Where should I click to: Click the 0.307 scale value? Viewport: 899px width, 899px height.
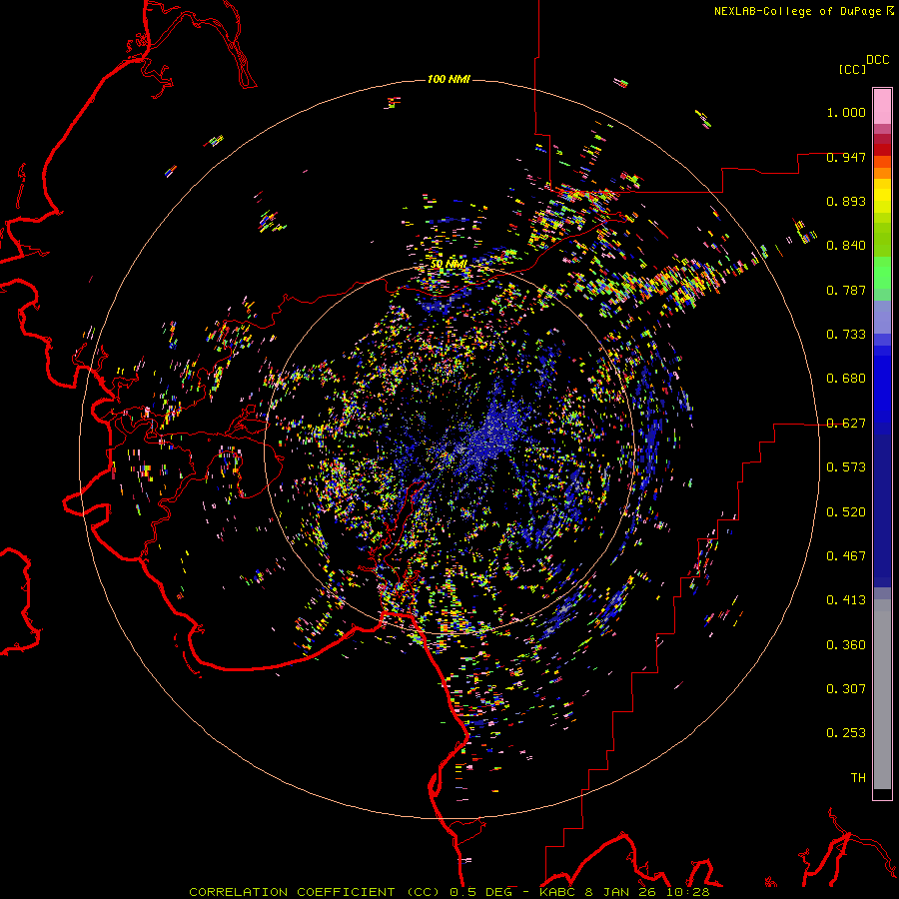click(x=846, y=689)
